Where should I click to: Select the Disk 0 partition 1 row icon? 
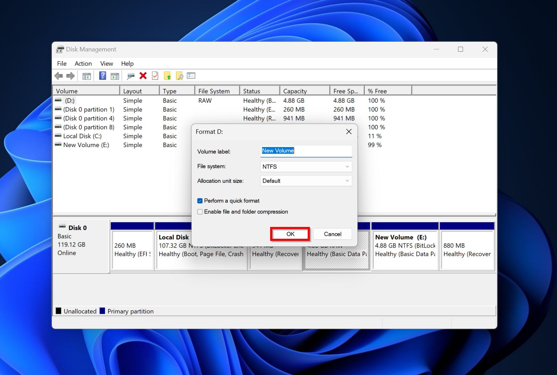[x=58, y=109]
